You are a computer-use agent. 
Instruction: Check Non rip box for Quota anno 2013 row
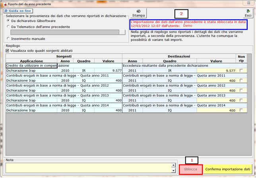[x=241, y=100]
